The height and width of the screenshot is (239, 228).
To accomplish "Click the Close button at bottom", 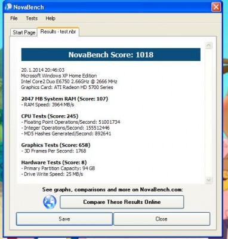I will click(162, 219).
